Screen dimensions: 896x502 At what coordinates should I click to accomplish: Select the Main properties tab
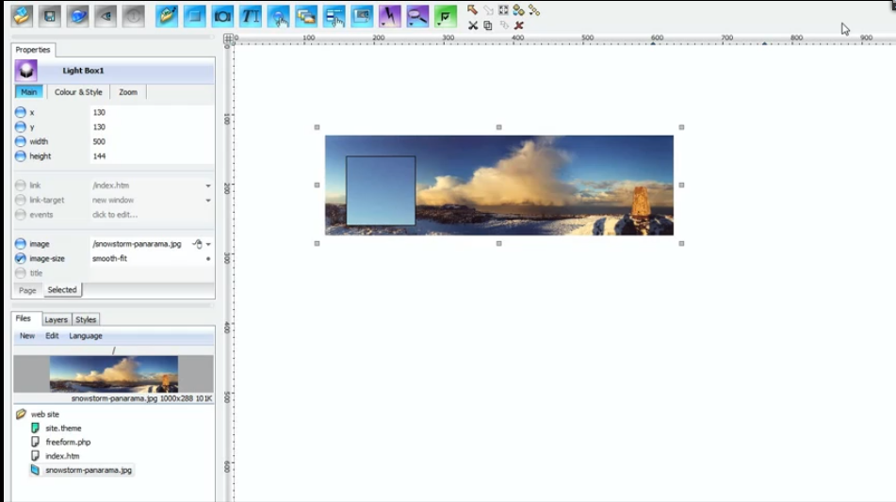(x=28, y=92)
